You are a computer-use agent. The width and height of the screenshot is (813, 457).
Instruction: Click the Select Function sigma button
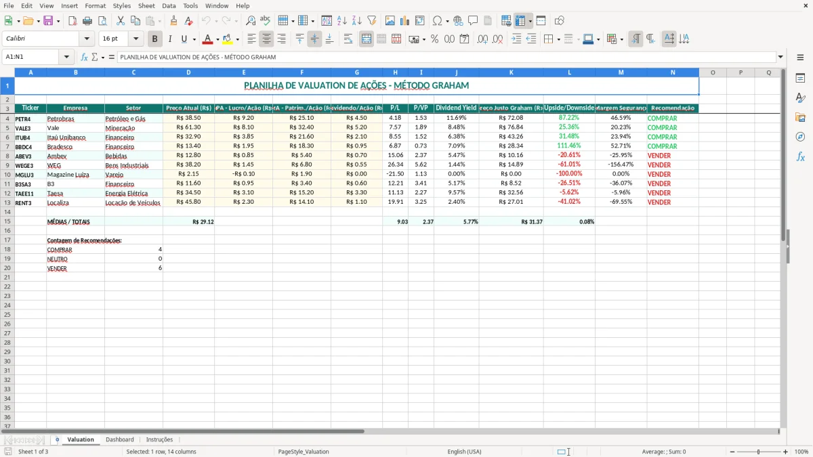(95, 58)
